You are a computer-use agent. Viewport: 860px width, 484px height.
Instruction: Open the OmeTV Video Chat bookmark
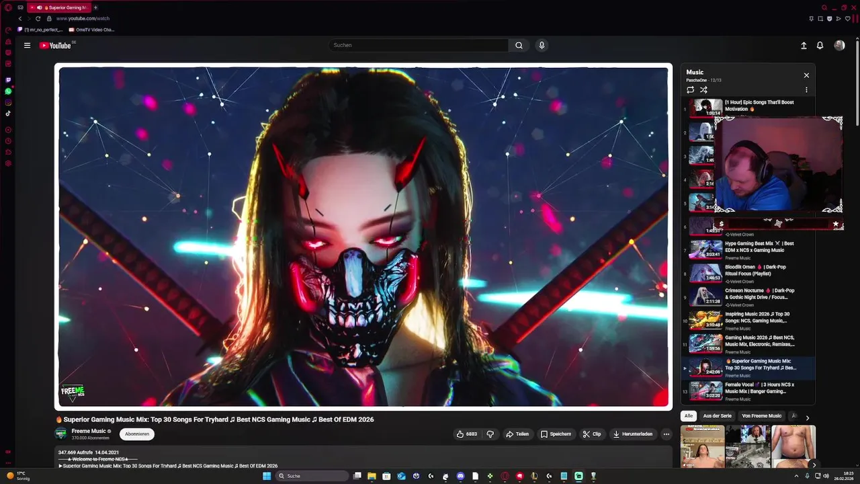click(x=91, y=30)
